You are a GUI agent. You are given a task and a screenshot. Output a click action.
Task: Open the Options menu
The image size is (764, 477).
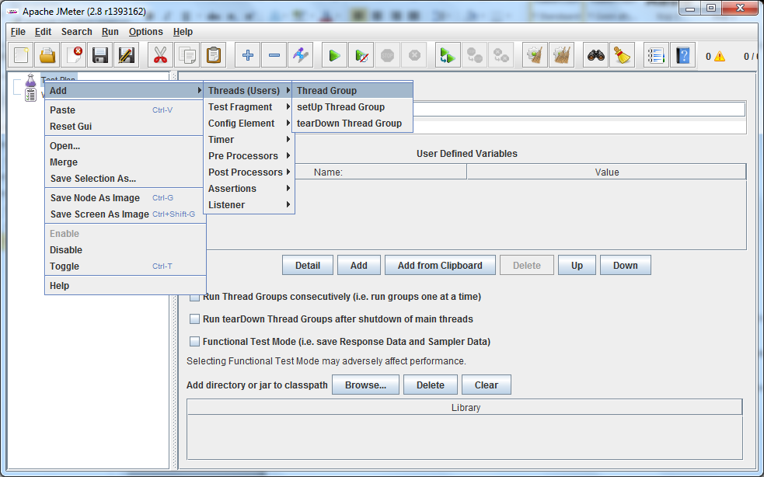pos(145,32)
